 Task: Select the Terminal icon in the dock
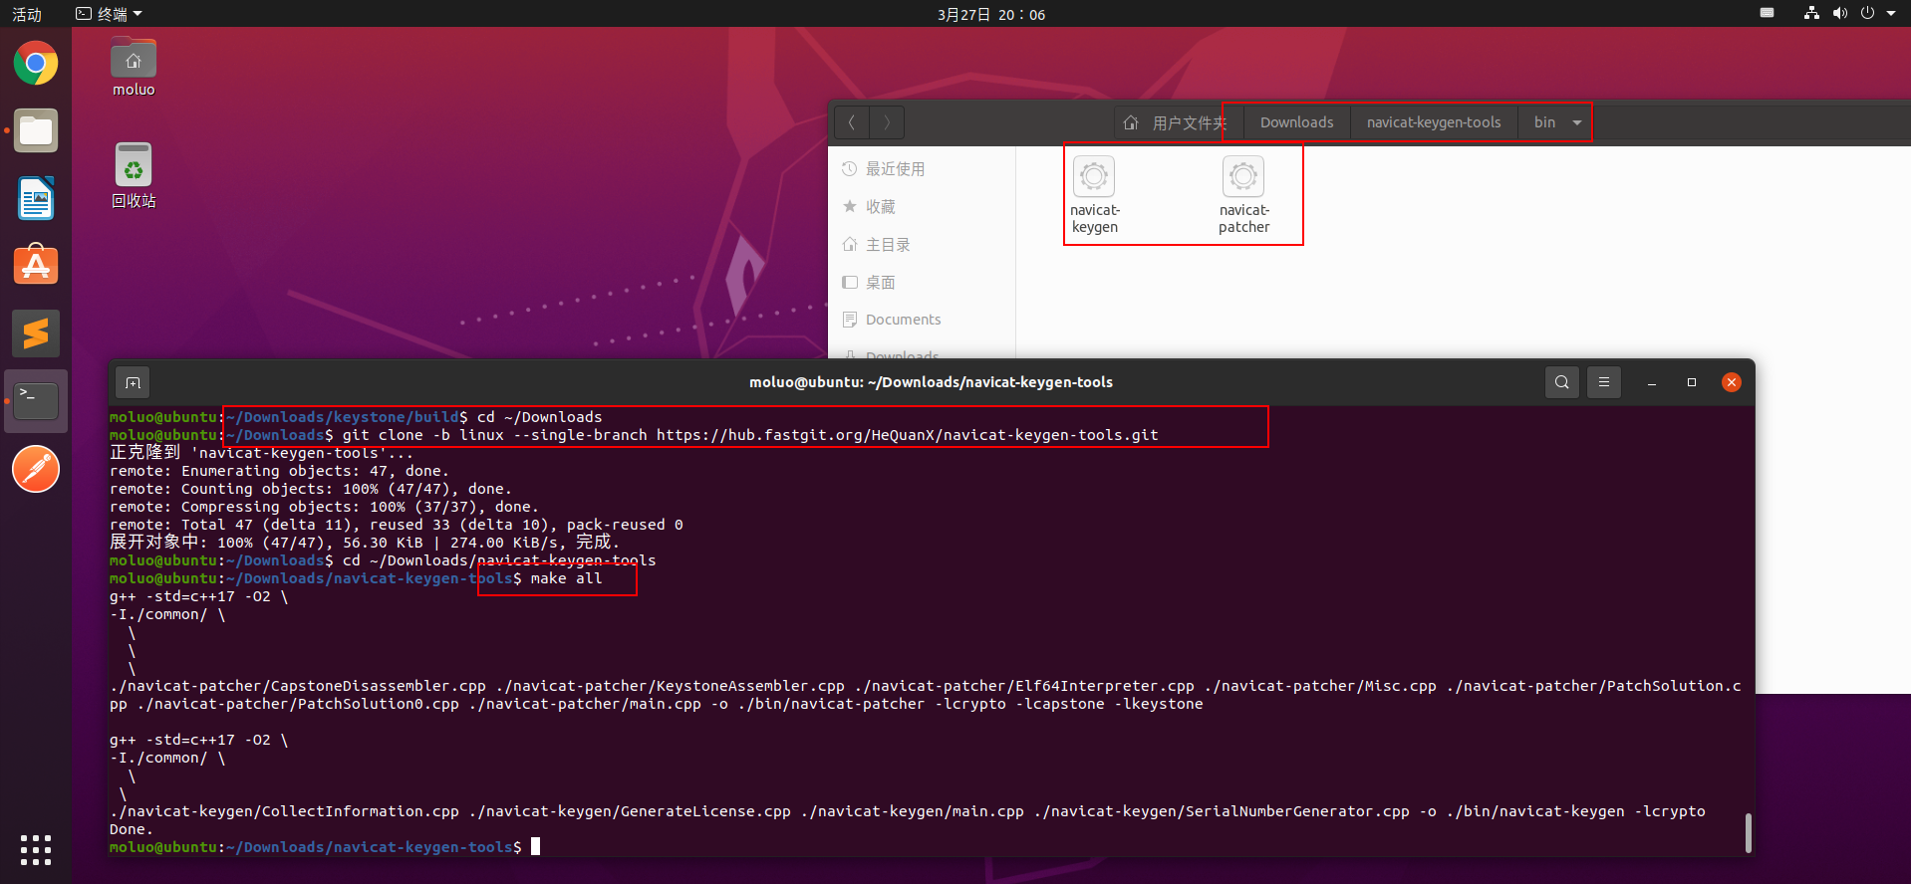click(36, 401)
